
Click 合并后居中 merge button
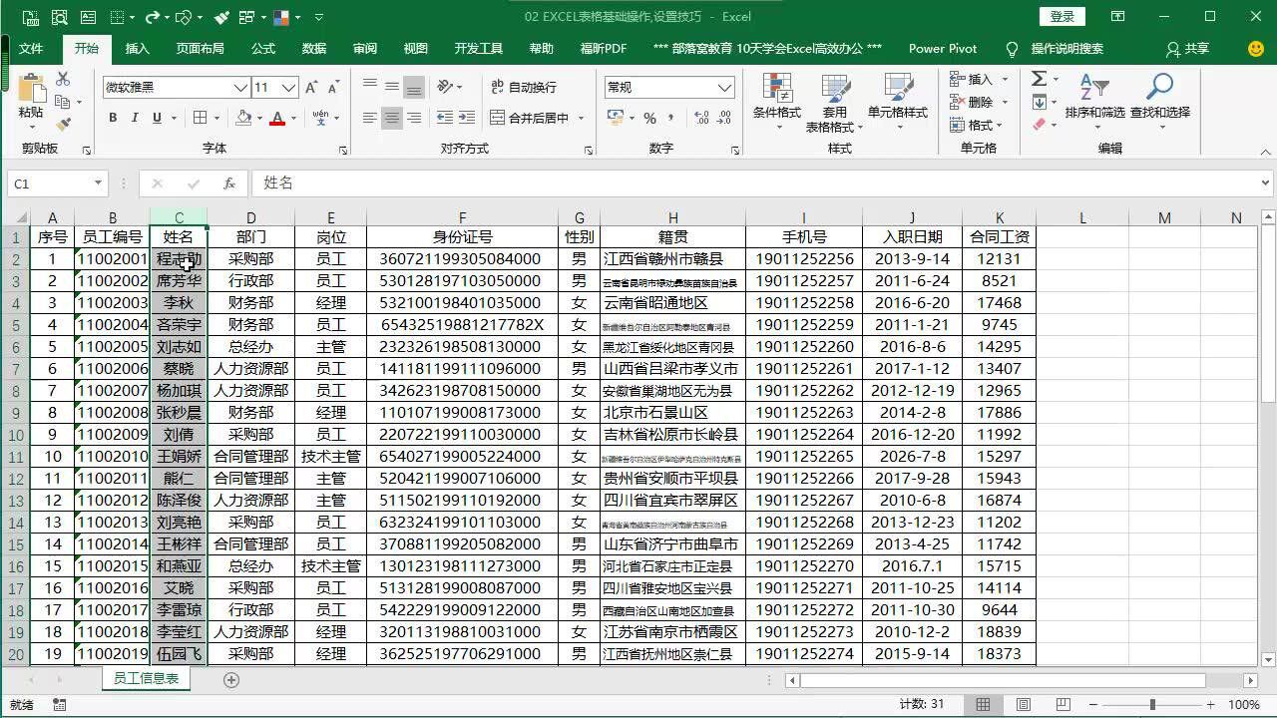point(530,118)
